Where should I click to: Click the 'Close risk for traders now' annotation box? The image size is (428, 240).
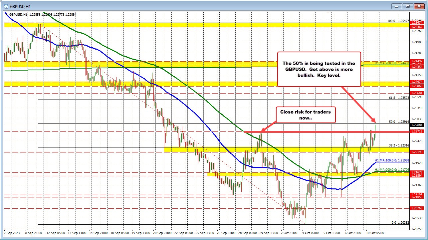tap(306, 115)
